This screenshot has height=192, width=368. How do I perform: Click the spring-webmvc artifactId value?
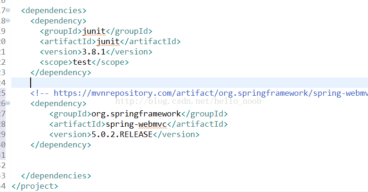pyautogui.click(x=136, y=124)
